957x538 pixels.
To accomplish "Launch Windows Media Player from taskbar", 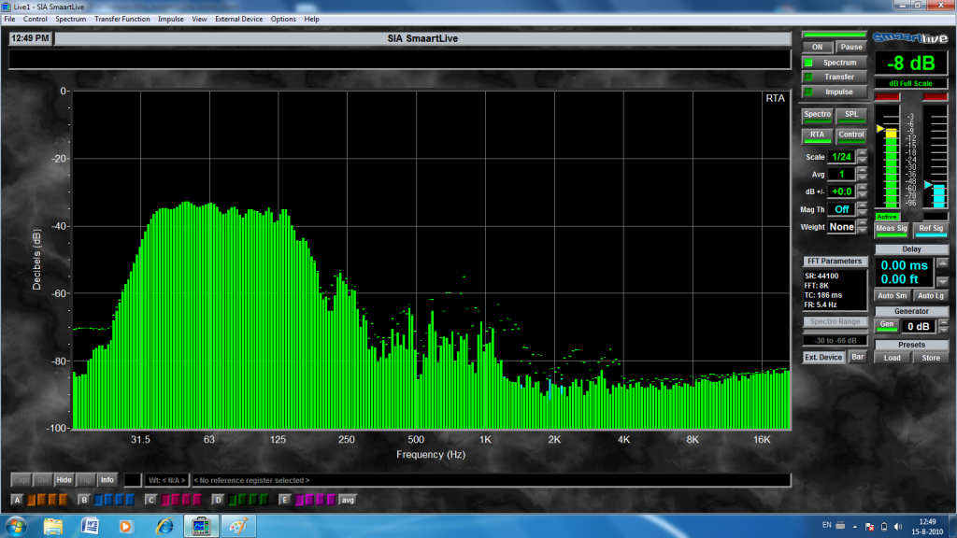I will click(x=126, y=526).
